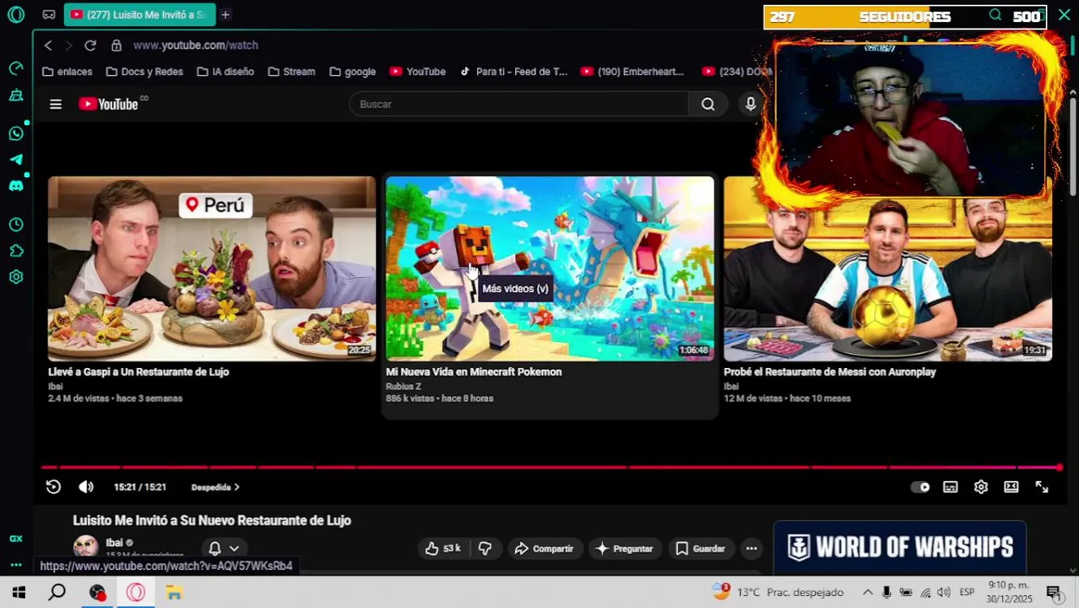Enter fullscreen on the player
1079x608 pixels.
[1042, 487]
